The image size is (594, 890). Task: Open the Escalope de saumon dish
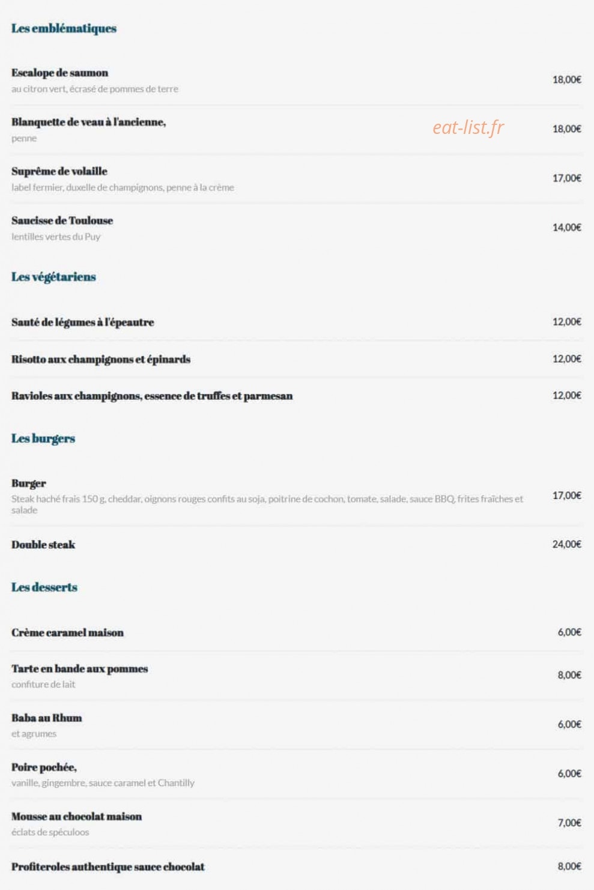pyautogui.click(x=59, y=73)
